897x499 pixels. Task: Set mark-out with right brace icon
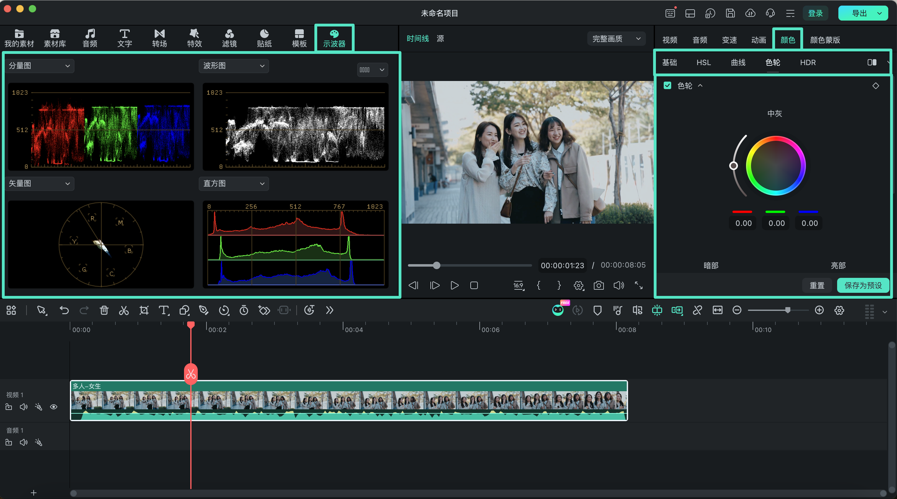pyautogui.click(x=559, y=286)
